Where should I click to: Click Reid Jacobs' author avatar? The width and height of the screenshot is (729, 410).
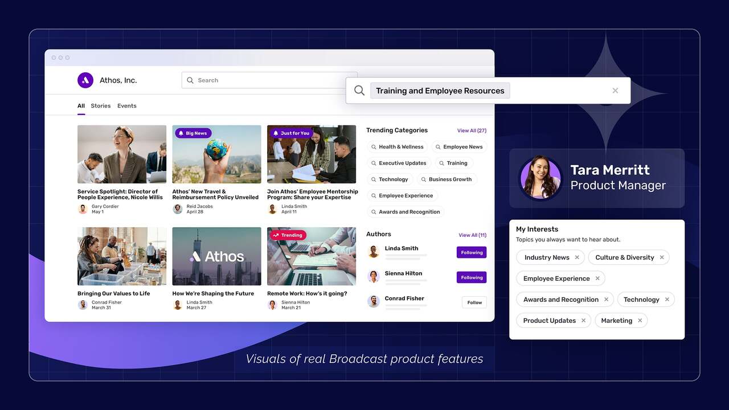point(178,209)
